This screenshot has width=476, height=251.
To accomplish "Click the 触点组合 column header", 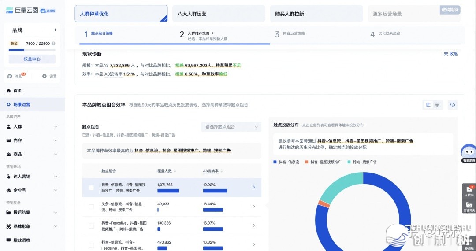I will [109, 171].
